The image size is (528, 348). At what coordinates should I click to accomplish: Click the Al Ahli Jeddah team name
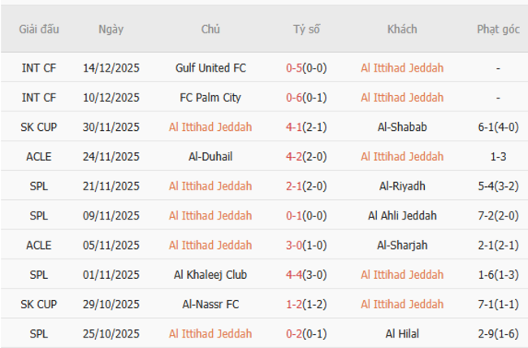point(402,215)
